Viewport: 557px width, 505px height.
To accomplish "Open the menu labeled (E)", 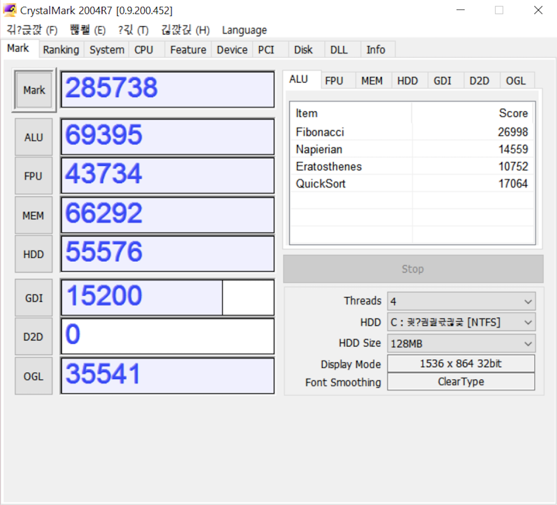I will pyautogui.click(x=88, y=30).
